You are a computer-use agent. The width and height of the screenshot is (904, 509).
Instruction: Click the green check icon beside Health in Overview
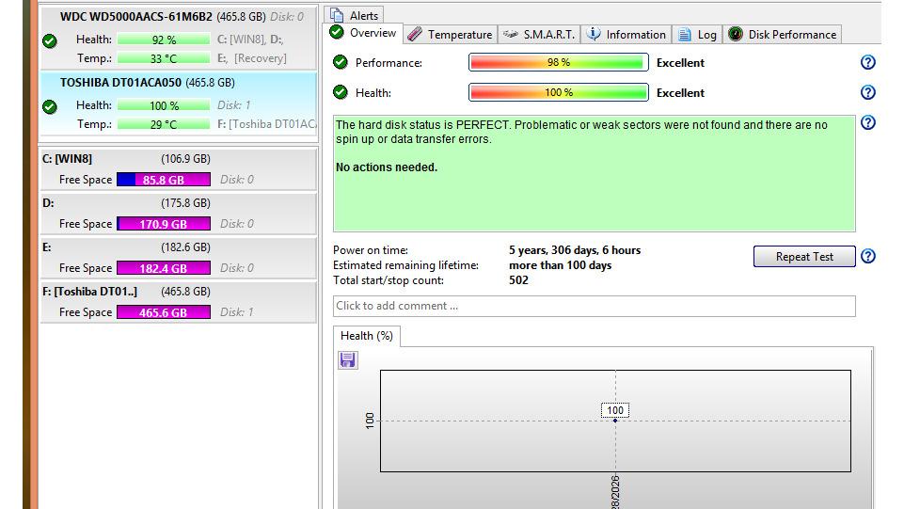coord(341,92)
